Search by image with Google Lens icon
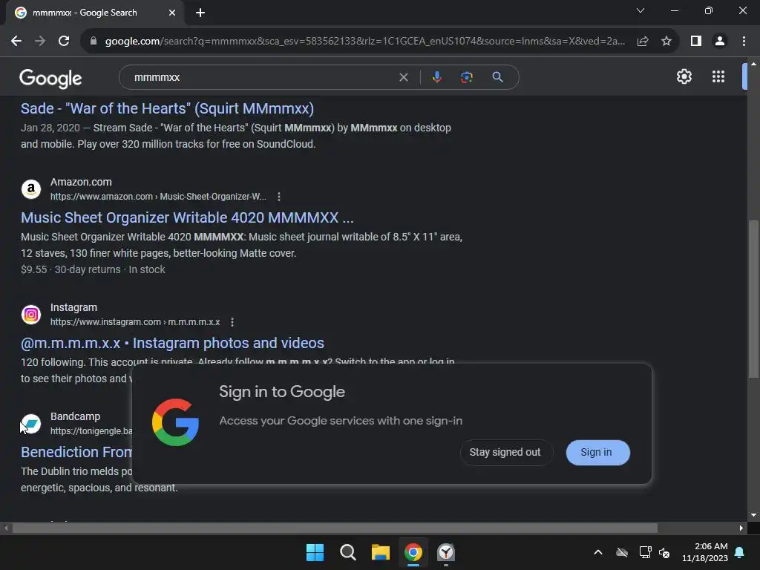Image resolution: width=760 pixels, height=570 pixels. (467, 77)
